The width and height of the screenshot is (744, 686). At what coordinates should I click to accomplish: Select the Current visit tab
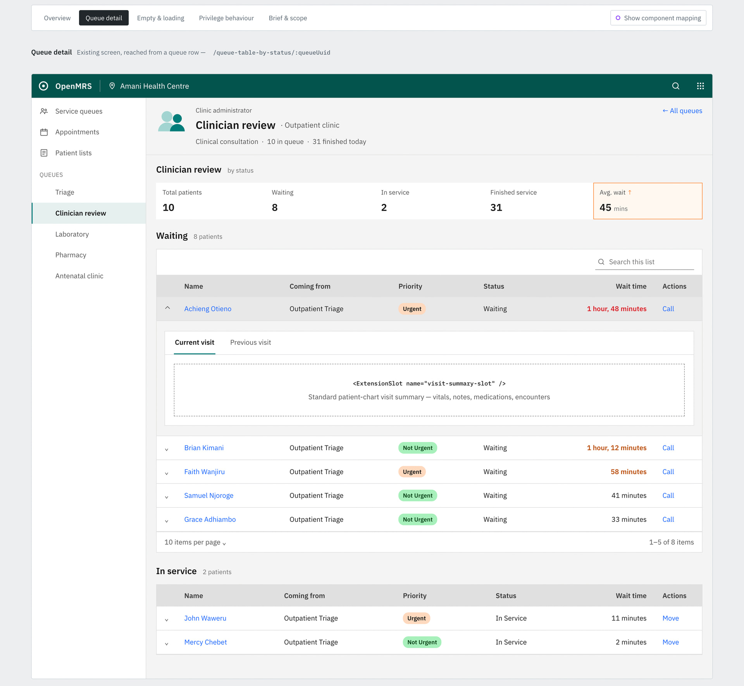click(195, 342)
